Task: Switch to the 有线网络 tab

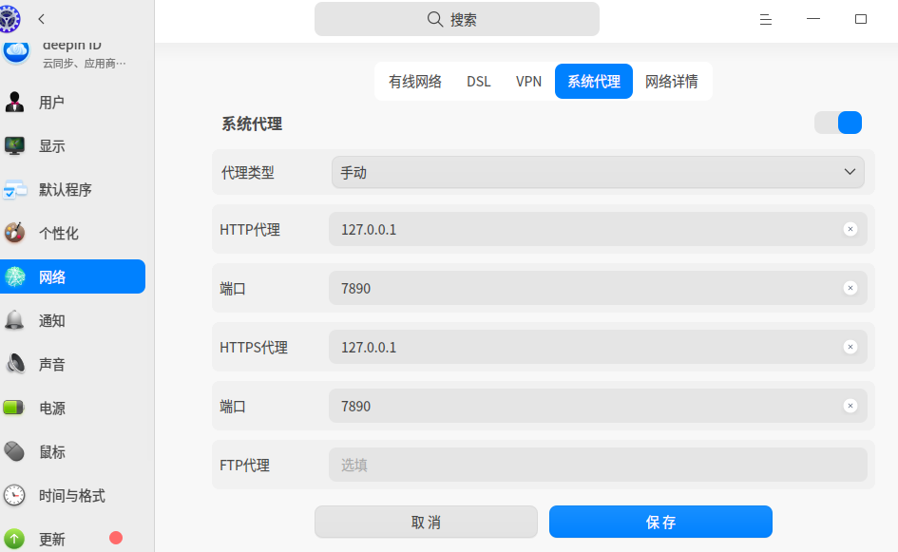Action: point(415,82)
